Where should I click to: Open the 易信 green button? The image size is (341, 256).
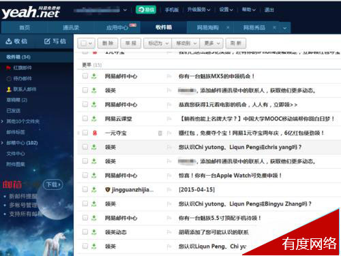(x=146, y=10)
